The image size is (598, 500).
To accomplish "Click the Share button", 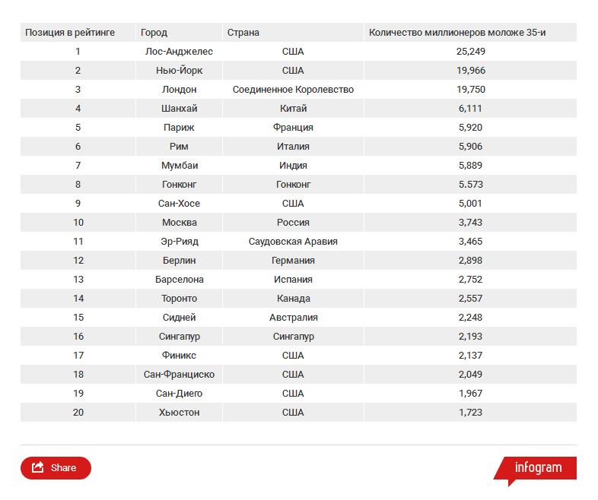I will pyautogui.click(x=56, y=468).
